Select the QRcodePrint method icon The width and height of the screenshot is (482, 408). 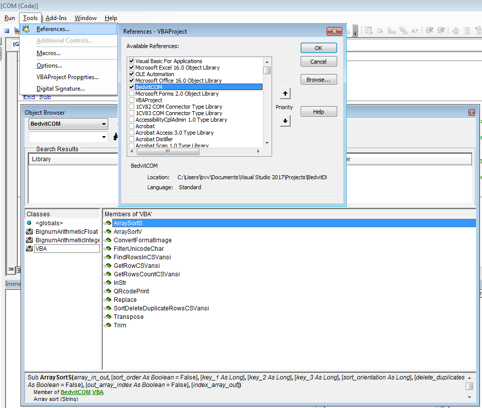click(108, 291)
